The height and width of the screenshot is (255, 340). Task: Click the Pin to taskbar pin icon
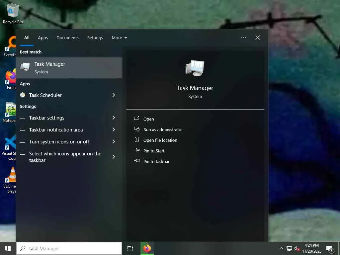pyautogui.click(x=137, y=161)
